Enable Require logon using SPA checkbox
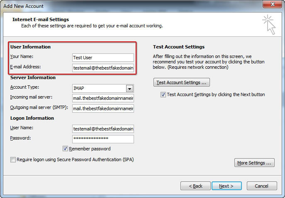 coord(13,160)
